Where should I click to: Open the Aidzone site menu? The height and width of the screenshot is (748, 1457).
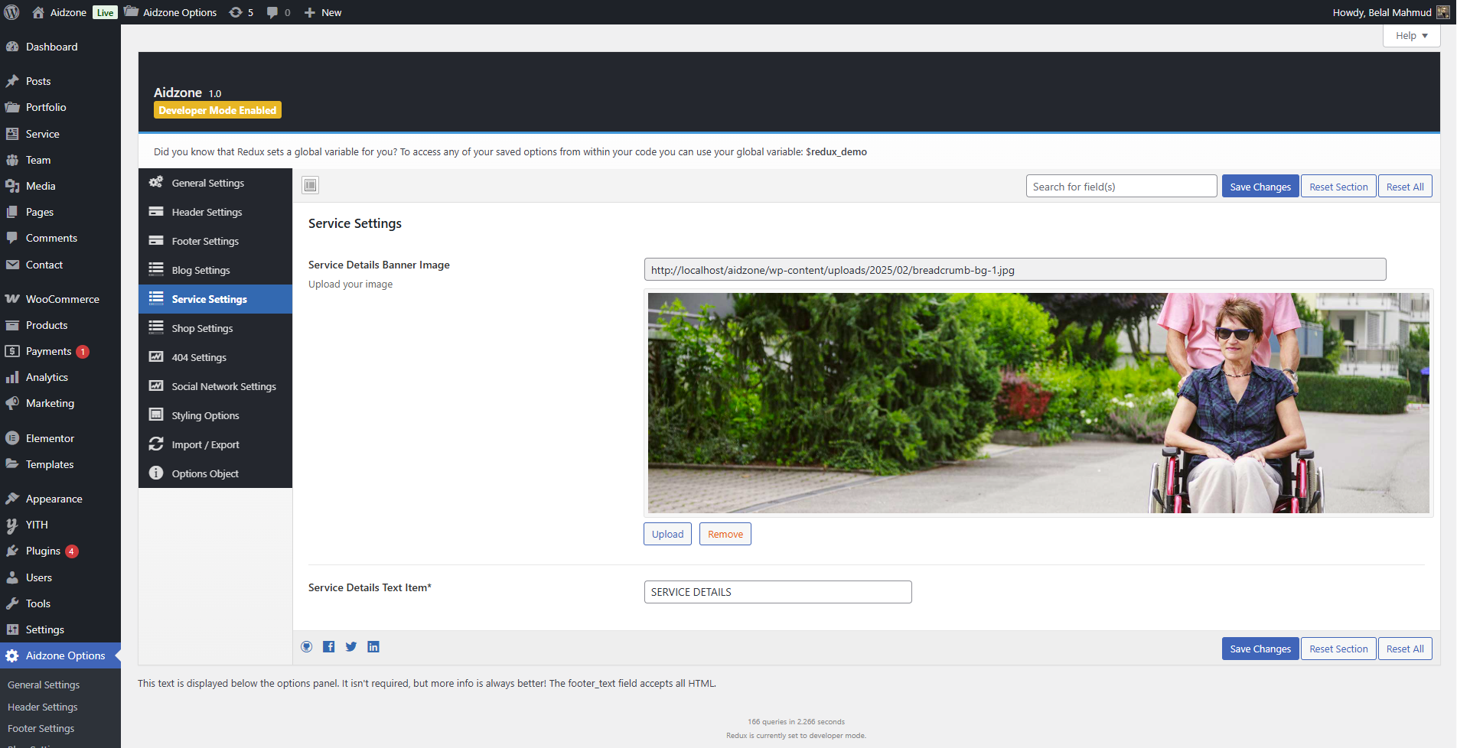click(67, 12)
